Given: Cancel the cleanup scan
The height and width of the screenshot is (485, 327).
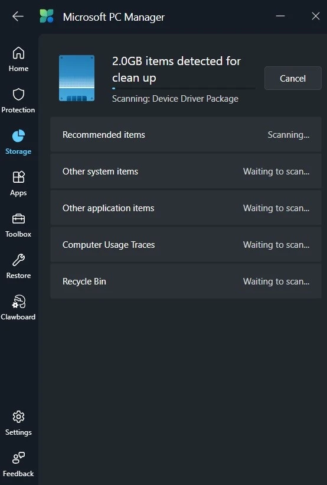Looking at the screenshot, I should 293,78.
